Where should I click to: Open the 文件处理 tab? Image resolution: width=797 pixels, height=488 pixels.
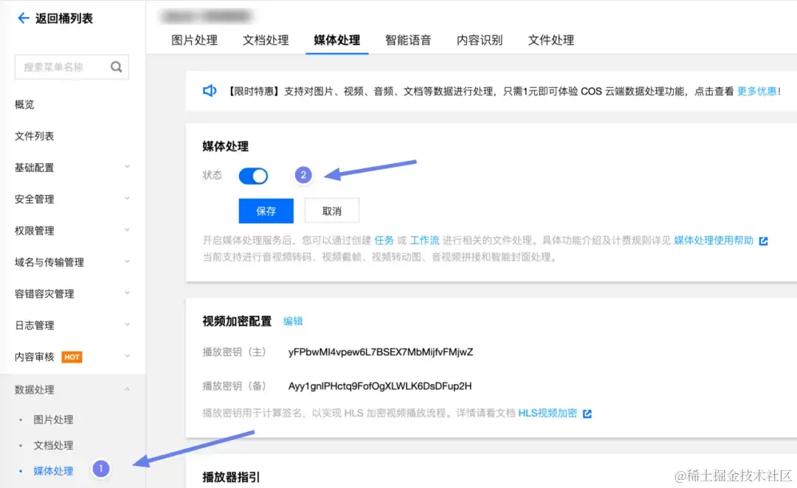point(550,41)
